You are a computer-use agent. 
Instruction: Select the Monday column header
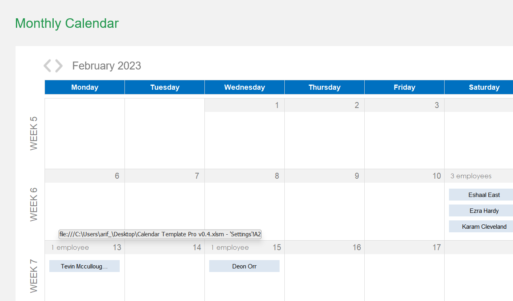pos(84,87)
